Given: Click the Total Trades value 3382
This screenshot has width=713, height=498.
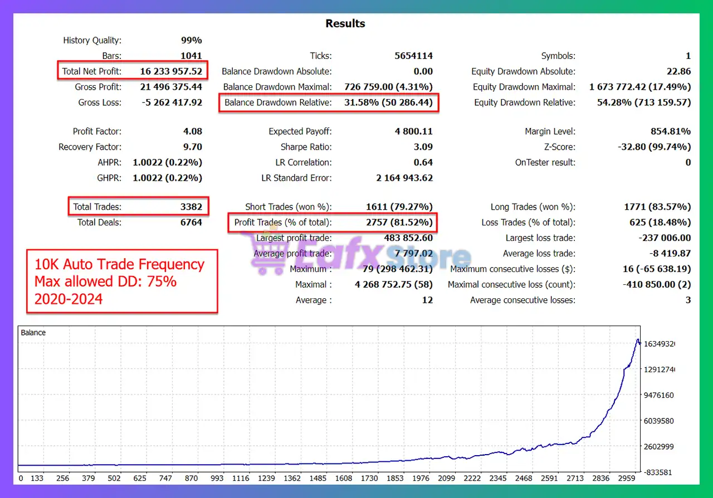Looking at the screenshot, I should click(191, 207).
